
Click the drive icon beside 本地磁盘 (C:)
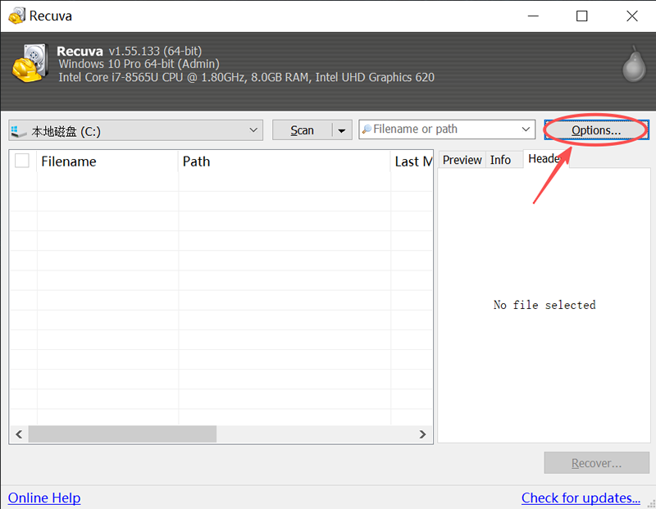18,131
